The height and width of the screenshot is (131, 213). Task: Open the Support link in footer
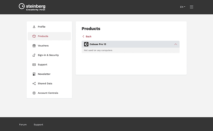[38, 125]
